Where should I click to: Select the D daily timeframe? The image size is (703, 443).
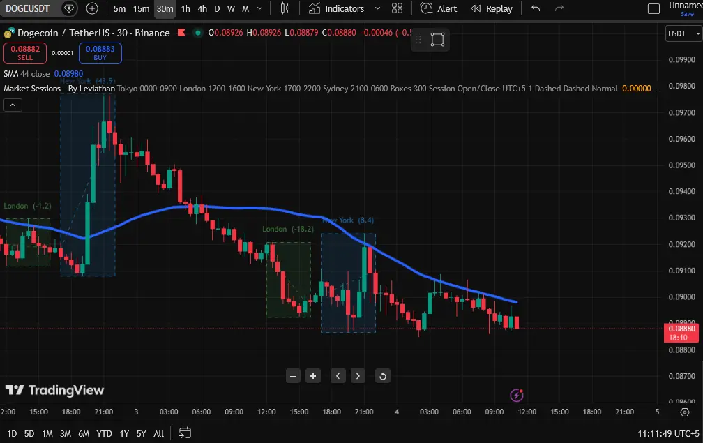[217, 8]
